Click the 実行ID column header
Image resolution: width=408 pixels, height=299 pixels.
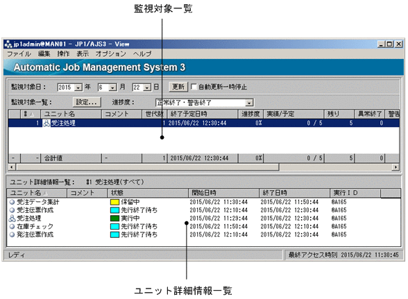coord(355,193)
